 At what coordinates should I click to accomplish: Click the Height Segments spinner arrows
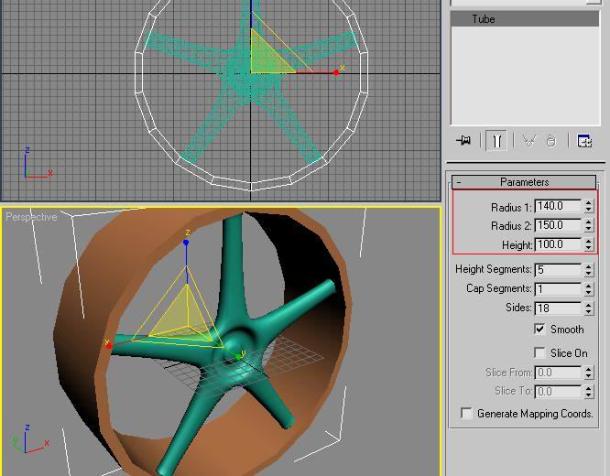[x=588, y=270]
